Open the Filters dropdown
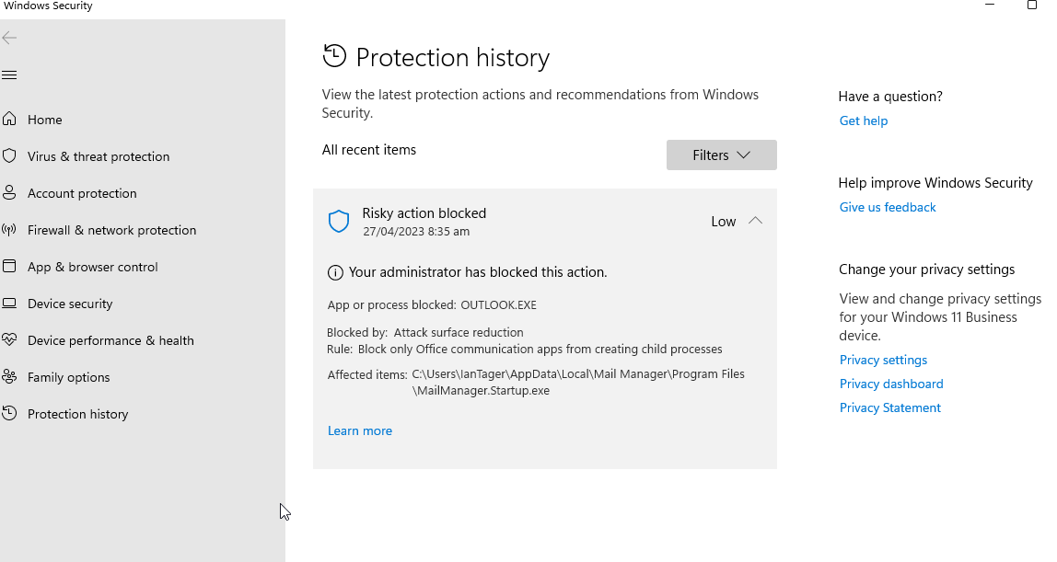 [x=721, y=155]
